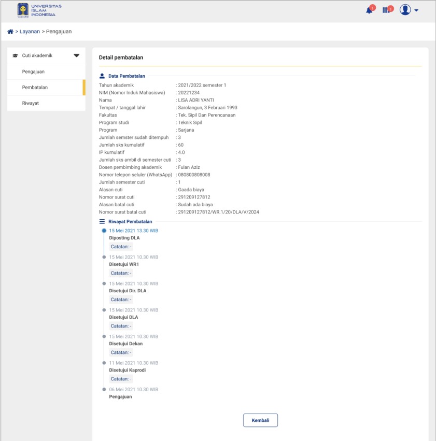Click the Pengajuan breadcrumb text
The image size is (436, 441).
click(59, 32)
